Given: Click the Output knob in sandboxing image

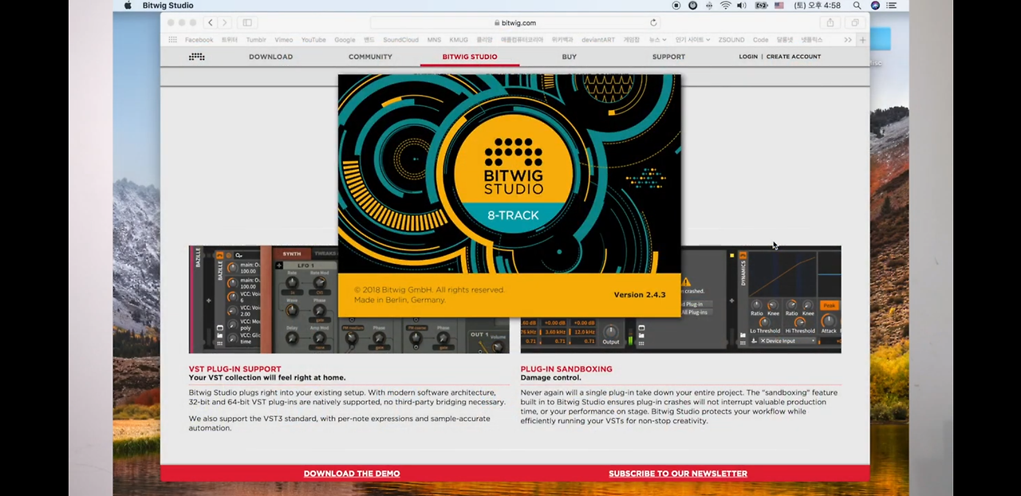Looking at the screenshot, I should (611, 332).
